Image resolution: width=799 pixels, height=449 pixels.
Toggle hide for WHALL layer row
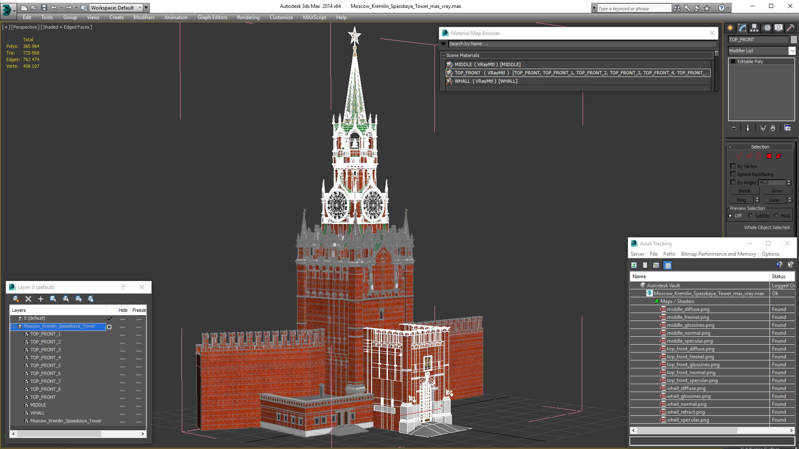click(x=123, y=413)
